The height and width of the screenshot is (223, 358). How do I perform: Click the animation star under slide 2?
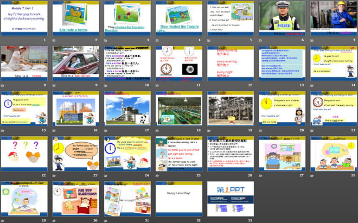tap(54, 40)
